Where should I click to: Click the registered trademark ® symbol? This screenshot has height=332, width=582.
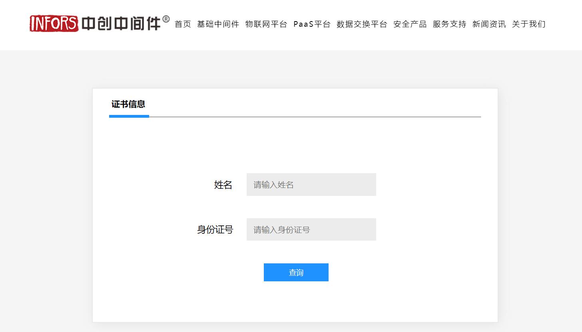pos(166,19)
